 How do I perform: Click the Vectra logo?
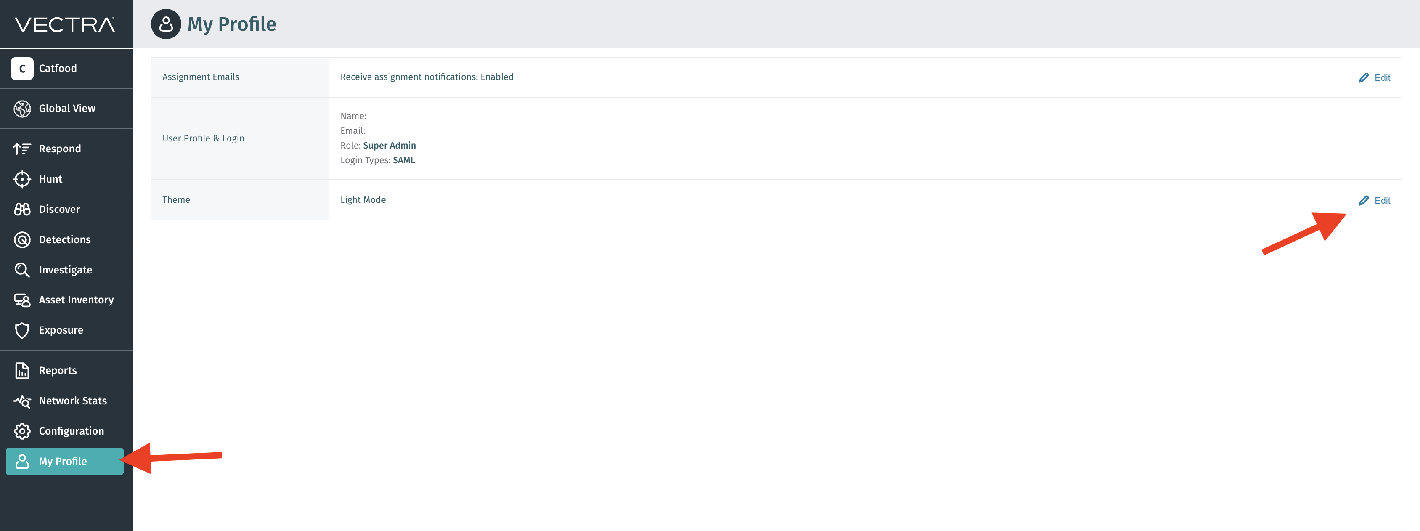(65, 24)
